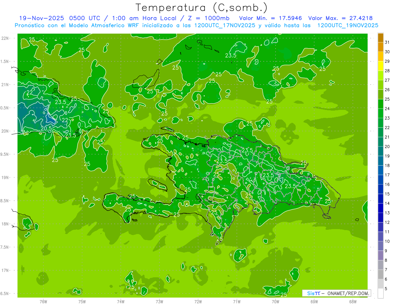The height and width of the screenshot is (306, 396).
Task: Click the "17N" latitude axis label
Action: coord(5,270)
